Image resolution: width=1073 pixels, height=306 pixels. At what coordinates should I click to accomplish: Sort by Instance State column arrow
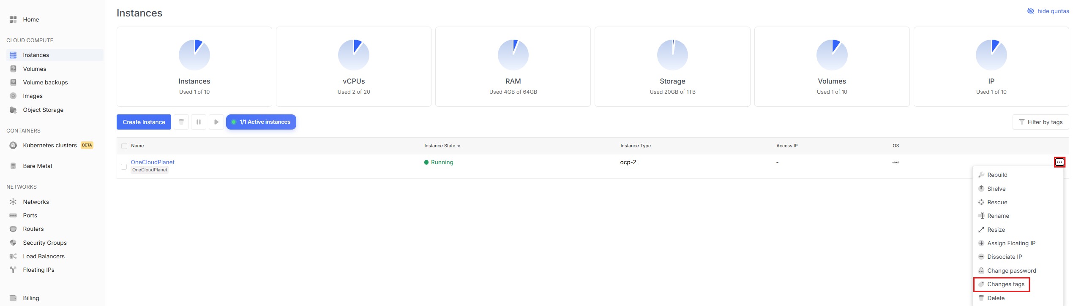click(459, 146)
